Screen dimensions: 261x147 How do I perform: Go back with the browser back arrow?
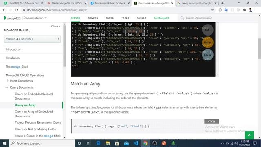[4, 10]
